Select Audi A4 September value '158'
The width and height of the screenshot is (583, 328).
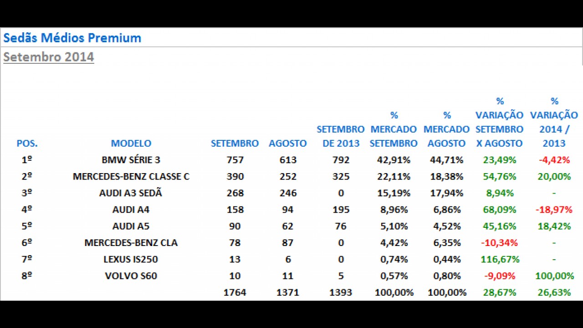tap(235, 210)
